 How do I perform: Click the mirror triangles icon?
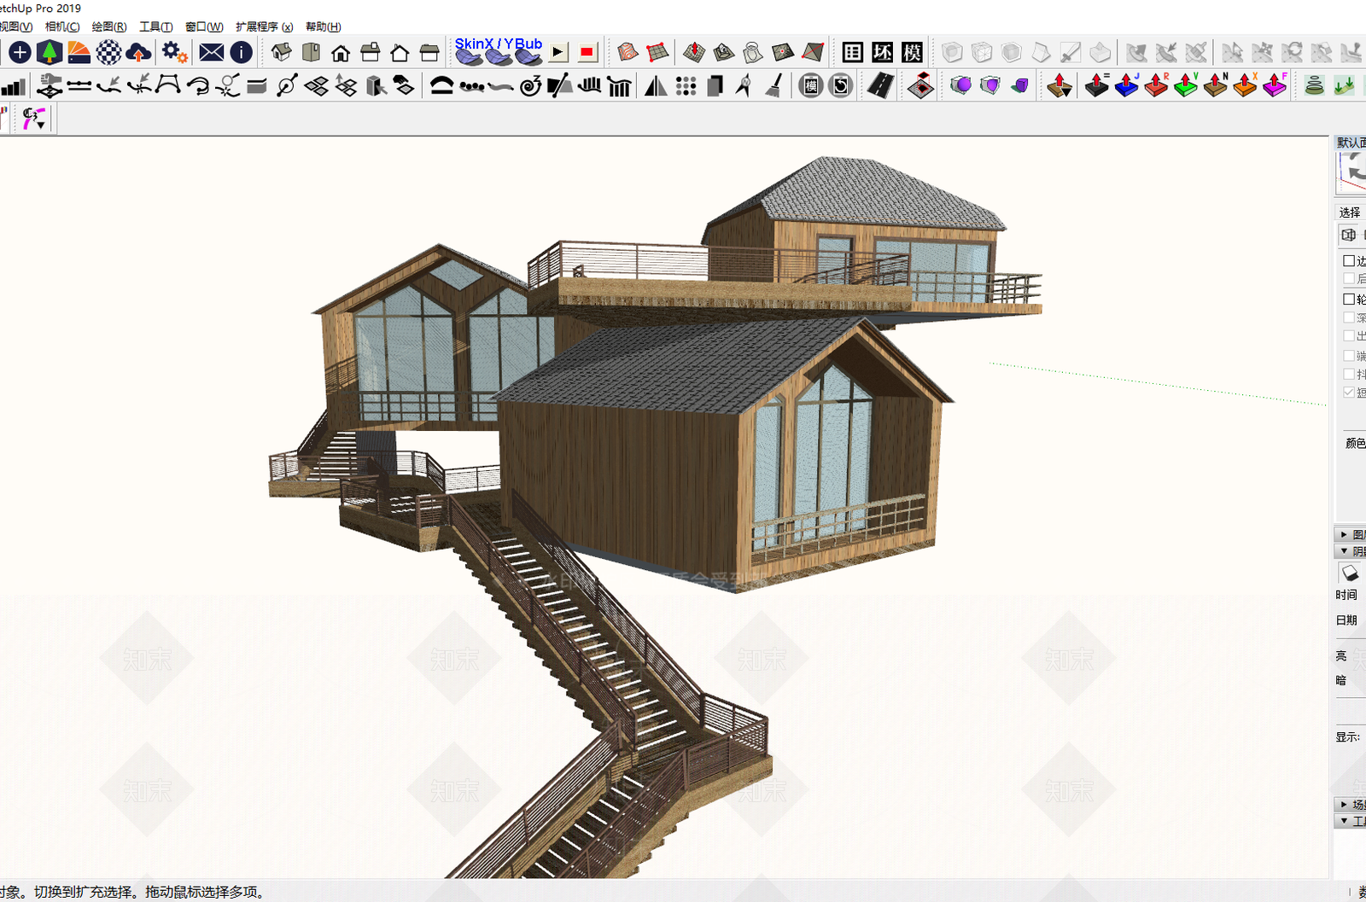[656, 85]
